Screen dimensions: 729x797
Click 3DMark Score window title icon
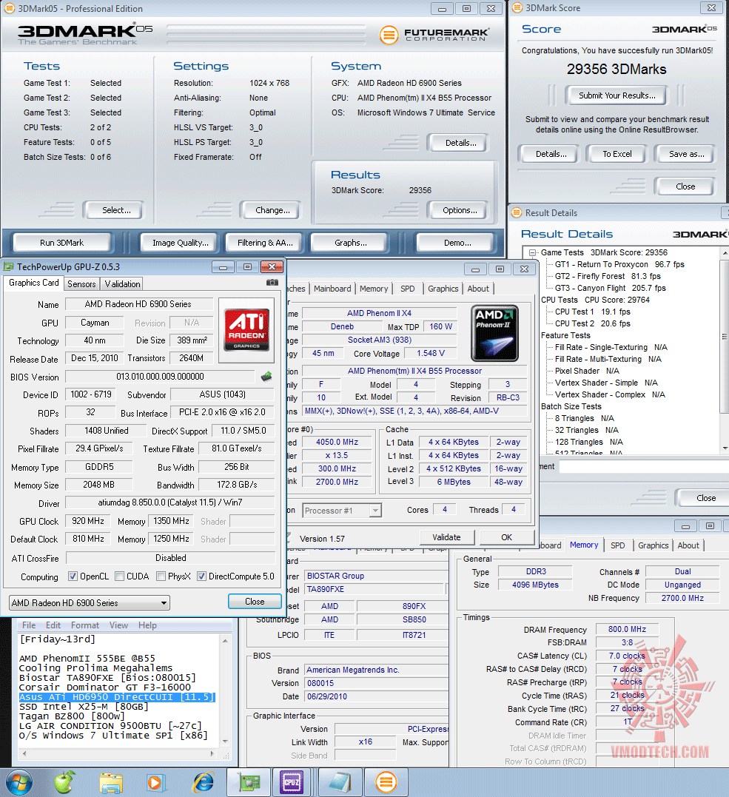click(x=517, y=7)
